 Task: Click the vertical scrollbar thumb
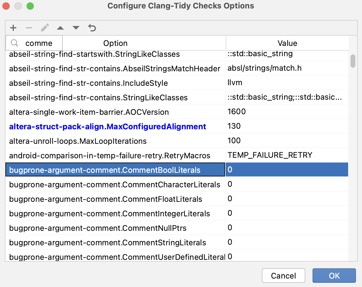pos(353,60)
